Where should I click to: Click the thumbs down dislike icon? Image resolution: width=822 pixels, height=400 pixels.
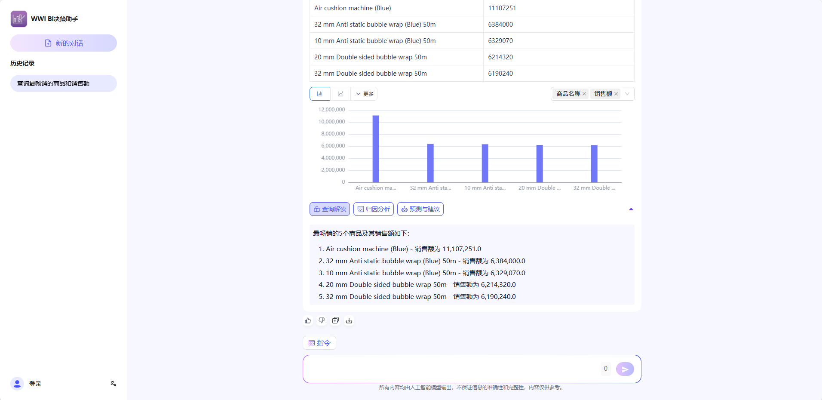pyautogui.click(x=322, y=320)
